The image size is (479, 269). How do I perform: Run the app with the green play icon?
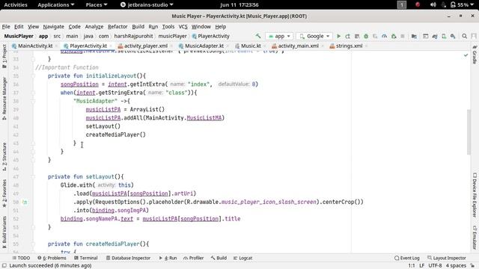338,36
